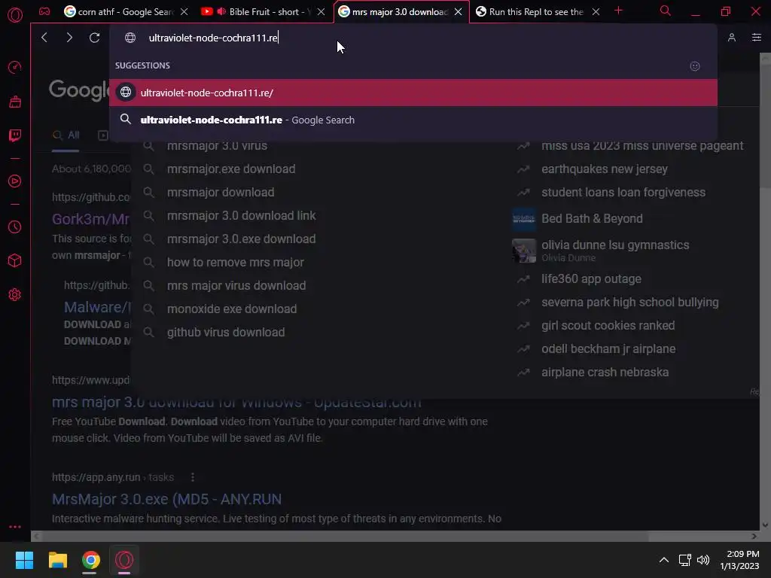Mute the Bible Fruit tab audio

(222, 11)
